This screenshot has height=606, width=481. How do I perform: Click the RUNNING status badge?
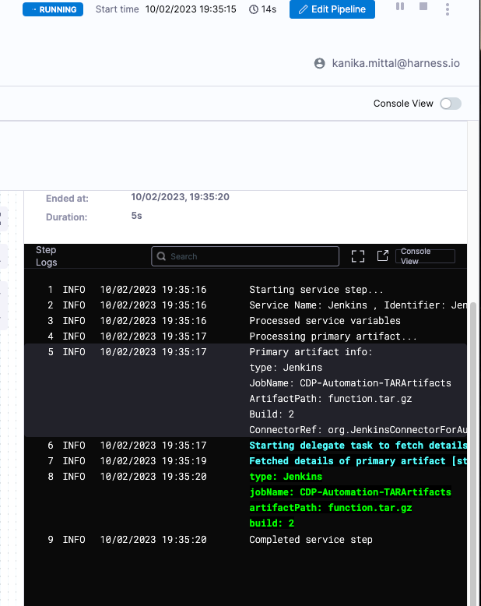[x=53, y=9]
